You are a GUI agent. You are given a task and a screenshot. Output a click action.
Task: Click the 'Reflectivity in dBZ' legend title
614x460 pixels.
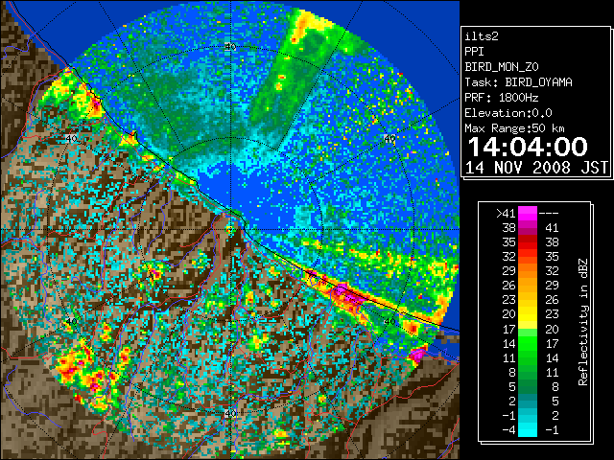pyautogui.click(x=583, y=322)
